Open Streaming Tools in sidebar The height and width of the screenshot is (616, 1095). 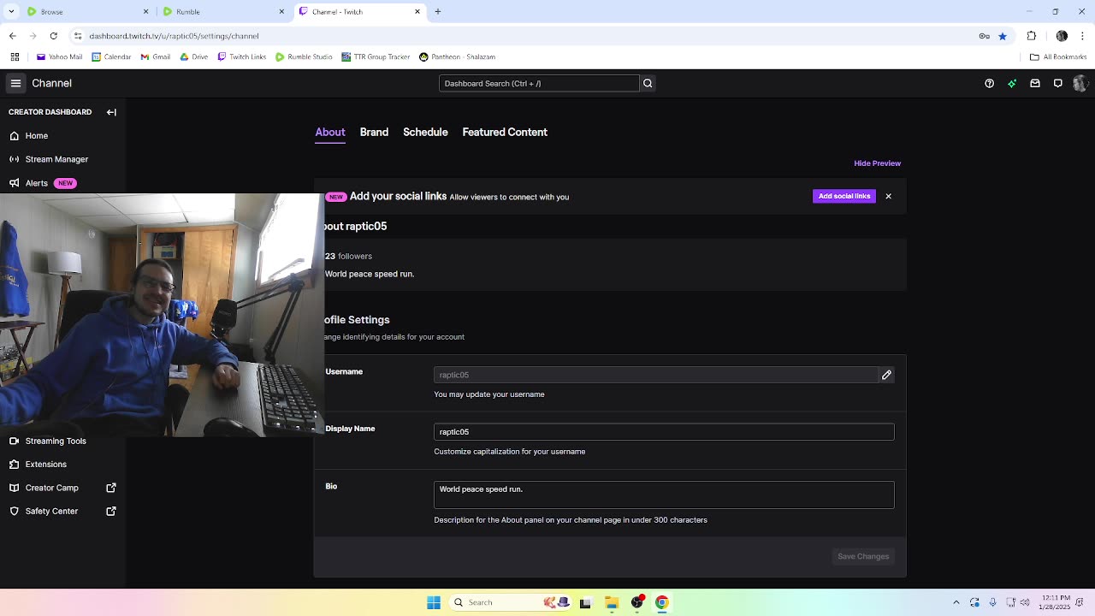[56, 441]
